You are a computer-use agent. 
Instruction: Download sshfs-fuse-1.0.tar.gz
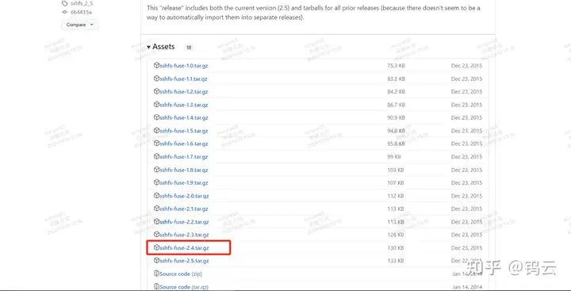pos(183,66)
